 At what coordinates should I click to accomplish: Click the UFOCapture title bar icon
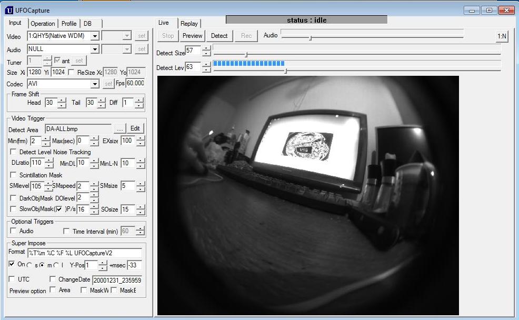[9, 10]
